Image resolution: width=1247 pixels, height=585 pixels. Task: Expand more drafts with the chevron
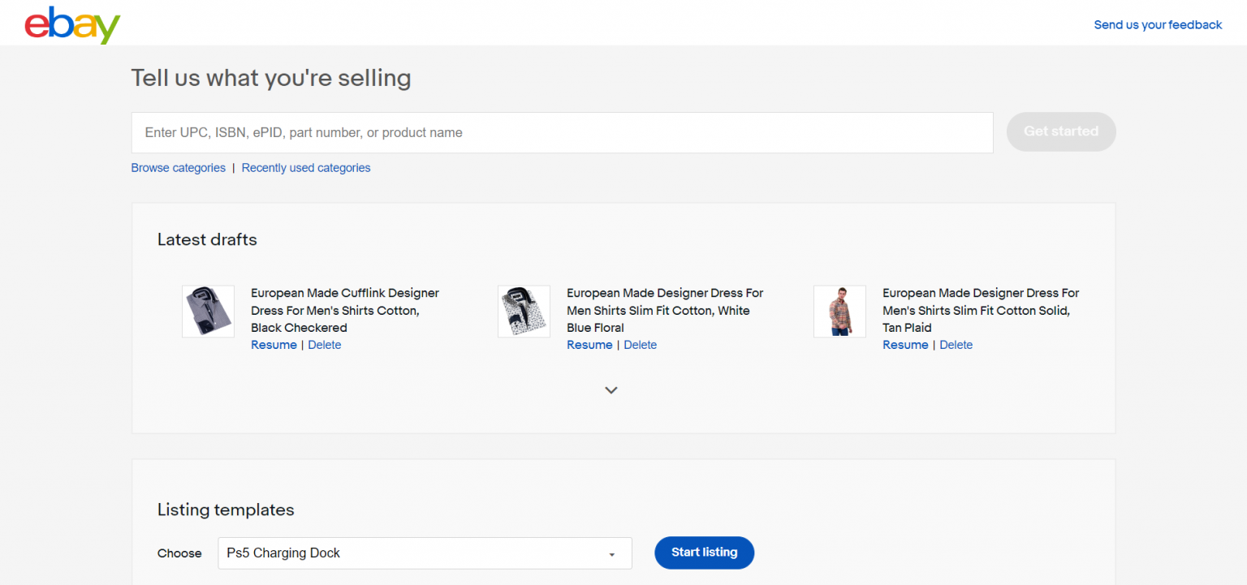tap(611, 390)
